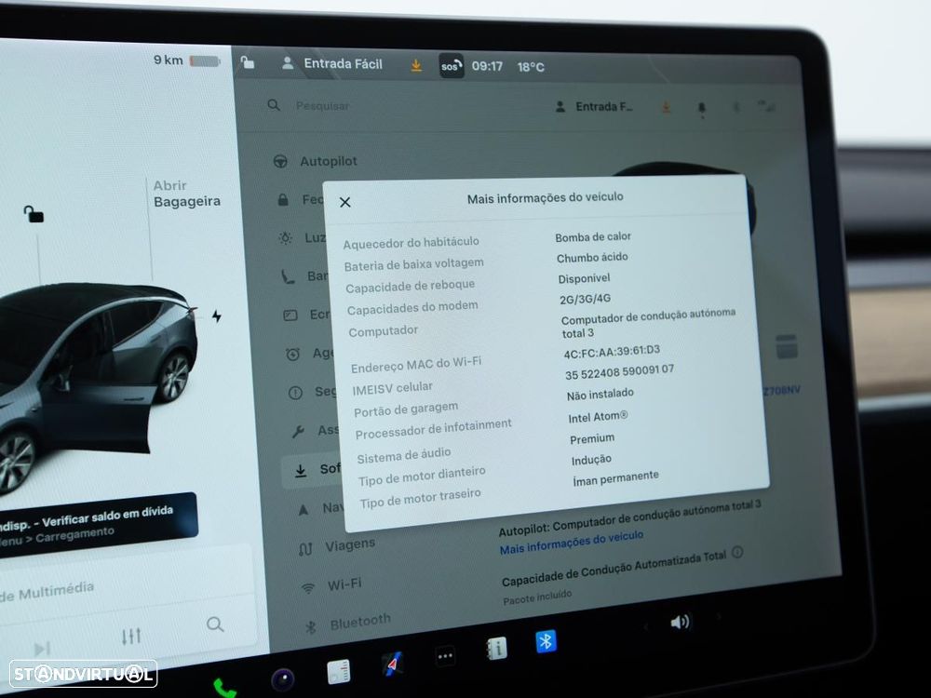Select 'Portão de garagem' row label
931x698 pixels.
coord(406,409)
